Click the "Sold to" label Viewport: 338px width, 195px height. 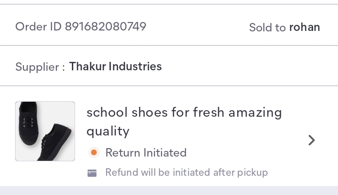[x=267, y=28]
